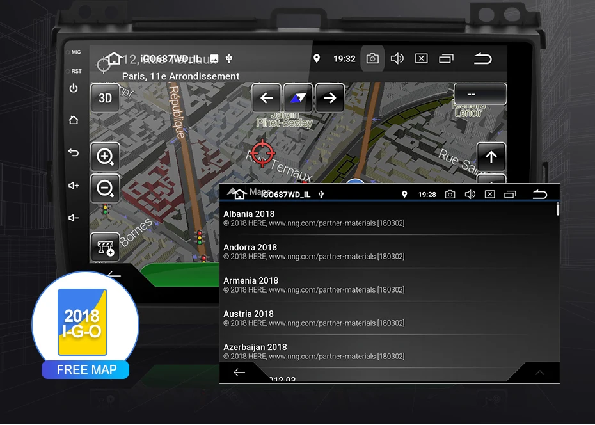Image resolution: width=595 pixels, height=425 pixels.
Task: Select the Andorra 2018 map entry
Action: click(x=388, y=252)
